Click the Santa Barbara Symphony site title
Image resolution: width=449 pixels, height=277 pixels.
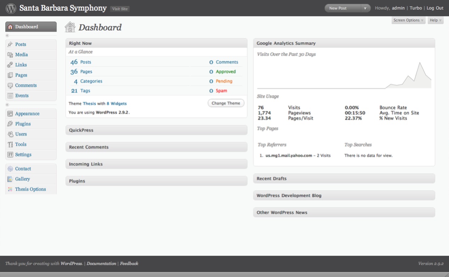click(63, 8)
